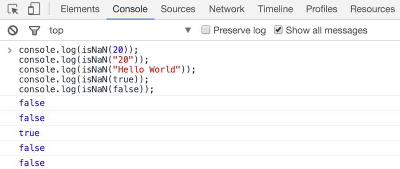Image resolution: width=400 pixels, height=169 pixels.
Task: Clear the console with the ban icon
Action: pyautogui.click(x=13, y=31)
